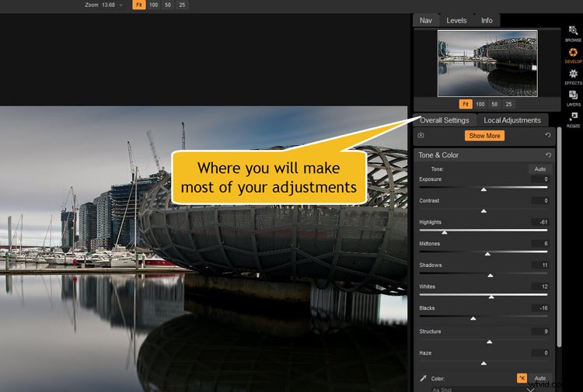Click the Shadows slider handle
Screen dimensions: 583x392
coord(490,276)
